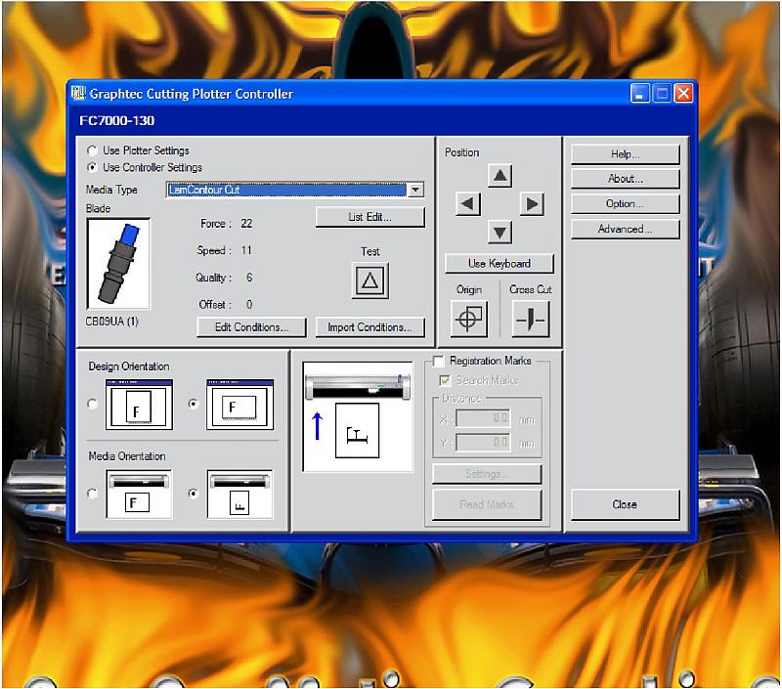The height and width of the screenshot is (689, 782).
Task: Click Edit Conditions button
Action: 251,327
